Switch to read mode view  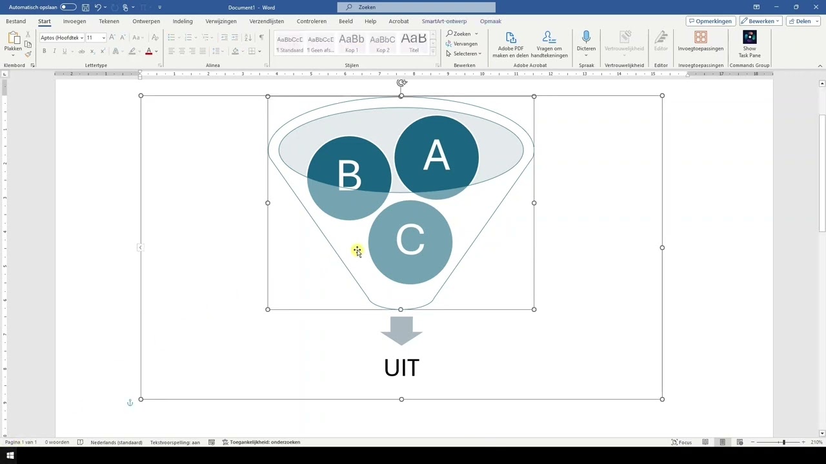click(x=705, y=442)
